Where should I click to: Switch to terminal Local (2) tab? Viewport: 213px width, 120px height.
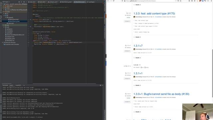(x=18, y=85)
